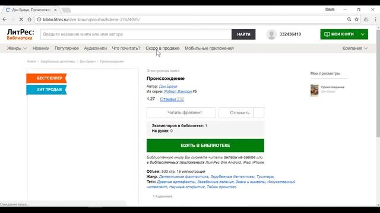Open Новинки section

[41, 49]
